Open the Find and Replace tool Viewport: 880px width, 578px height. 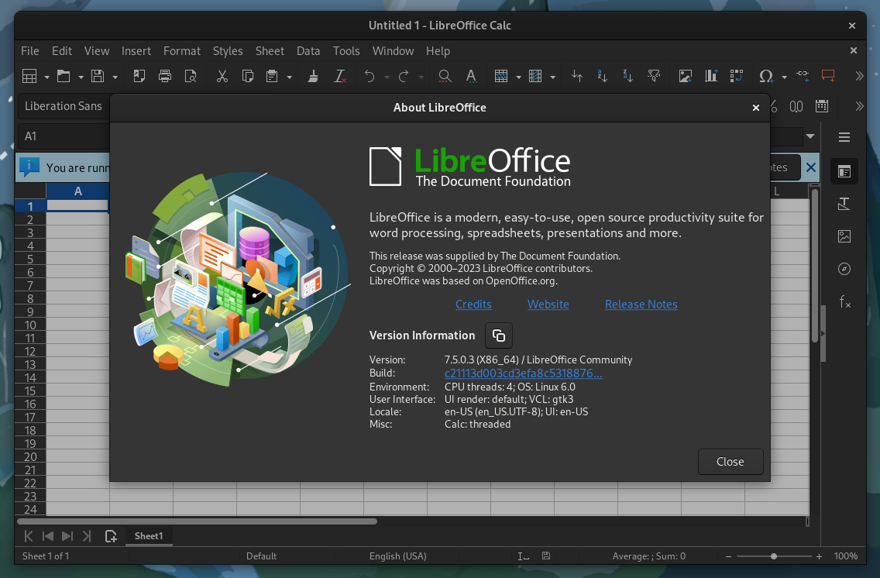[445, 76]
